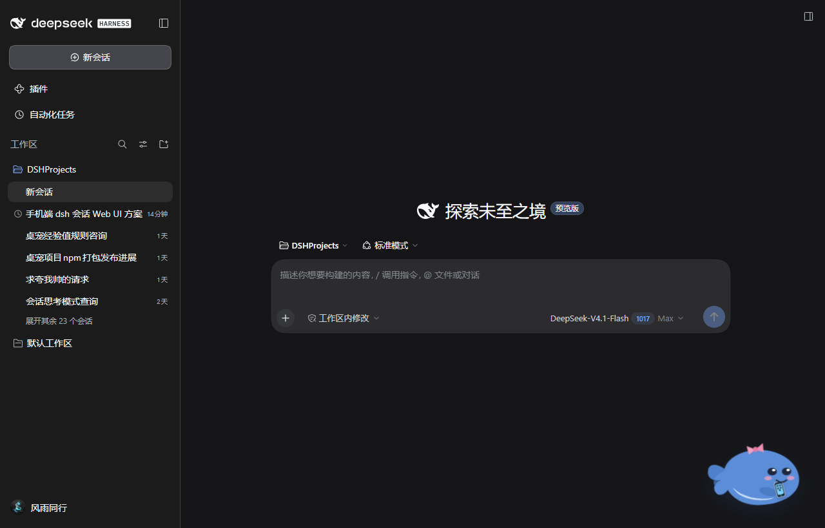Open 手机端 dsh 会话 Web UI 方案 conversation
This screenshot has height=528, width=825.
pyautogui.click(x=90, y=214)
